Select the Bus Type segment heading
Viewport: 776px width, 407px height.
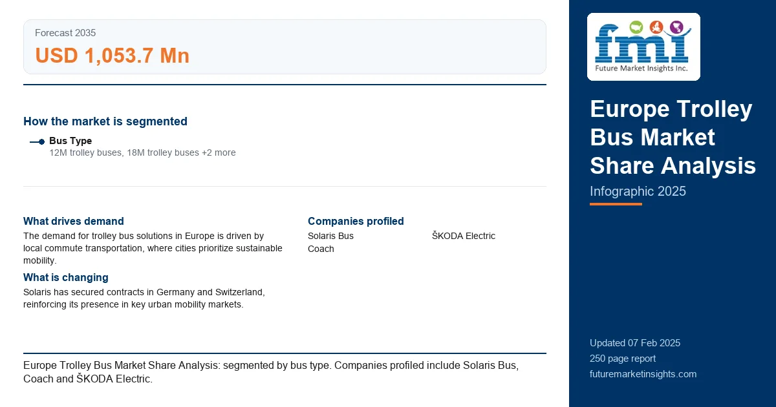(70, 141)
